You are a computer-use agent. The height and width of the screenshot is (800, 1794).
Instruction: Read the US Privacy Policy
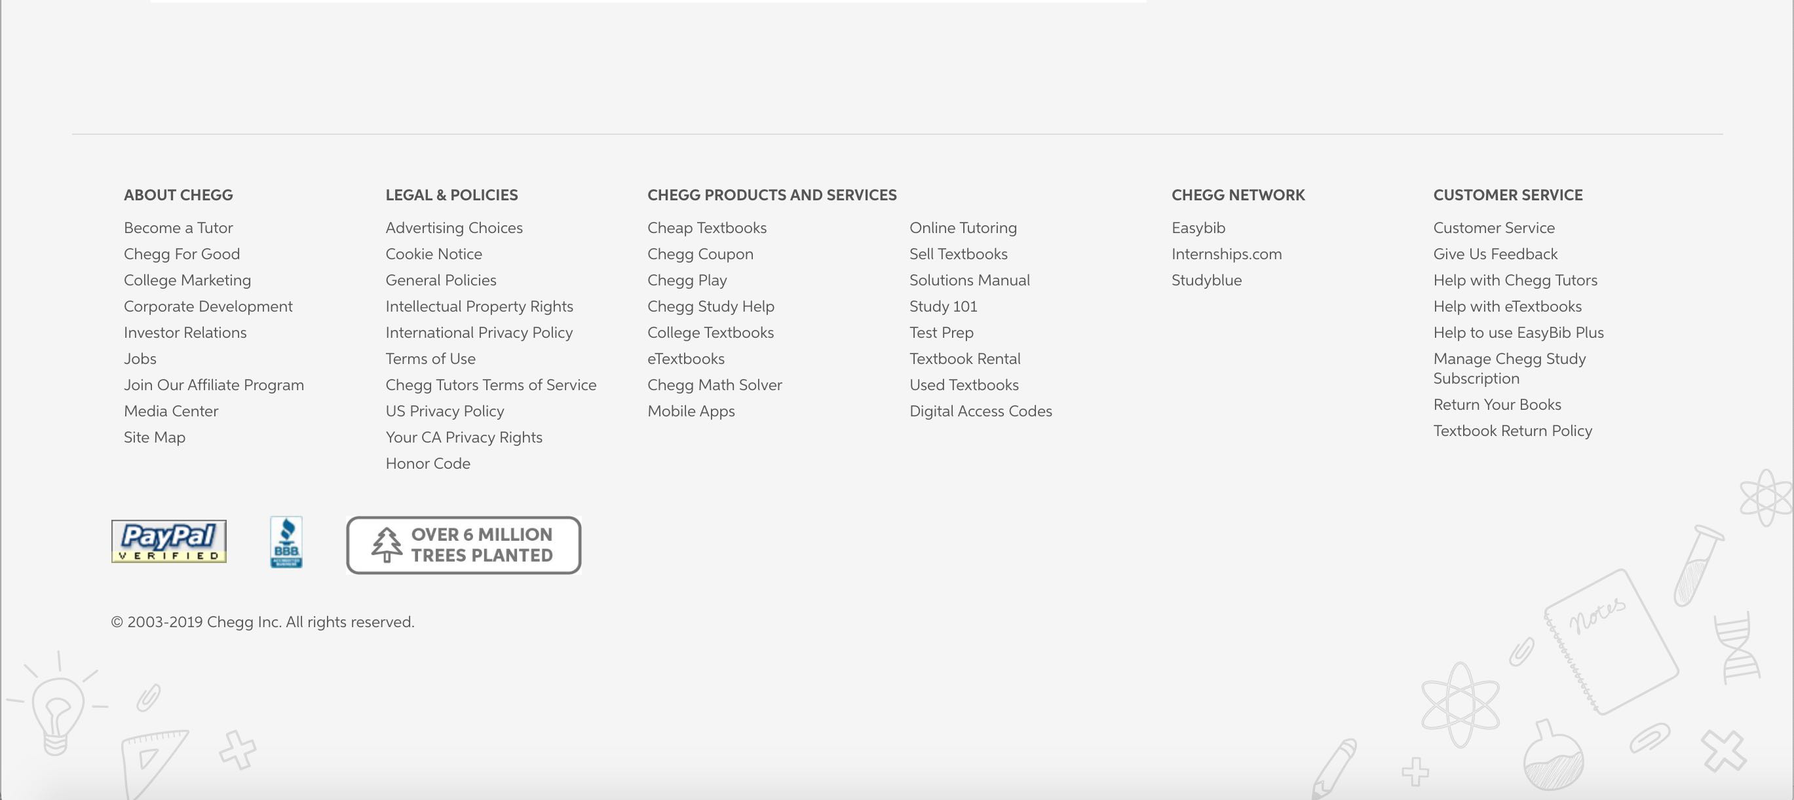[x=444, y=411]
